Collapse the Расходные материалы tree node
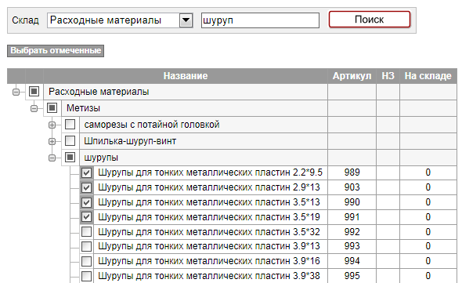462x283 pixels. [16, 92]
